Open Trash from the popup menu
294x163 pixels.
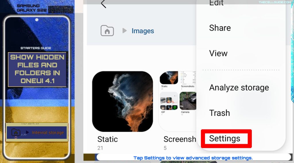[219, 113]
